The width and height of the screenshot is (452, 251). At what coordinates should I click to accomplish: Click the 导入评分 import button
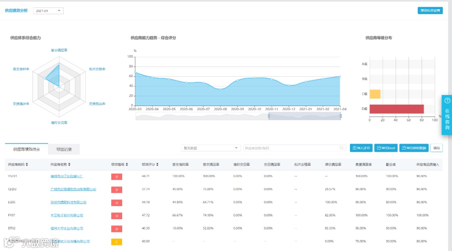(361, 148)
